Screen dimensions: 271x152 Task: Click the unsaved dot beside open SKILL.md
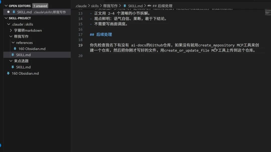click(x=8, y=12)
